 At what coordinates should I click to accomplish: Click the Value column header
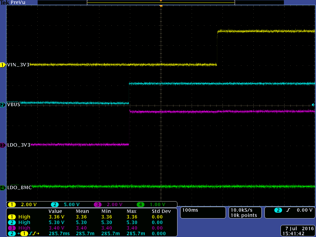pos(55,211)
